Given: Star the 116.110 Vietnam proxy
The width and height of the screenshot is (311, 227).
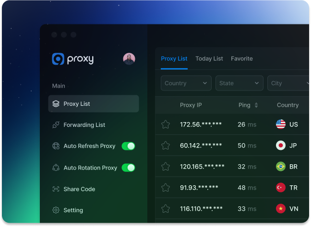Looking at the screenshot, I should pos(166,209).
